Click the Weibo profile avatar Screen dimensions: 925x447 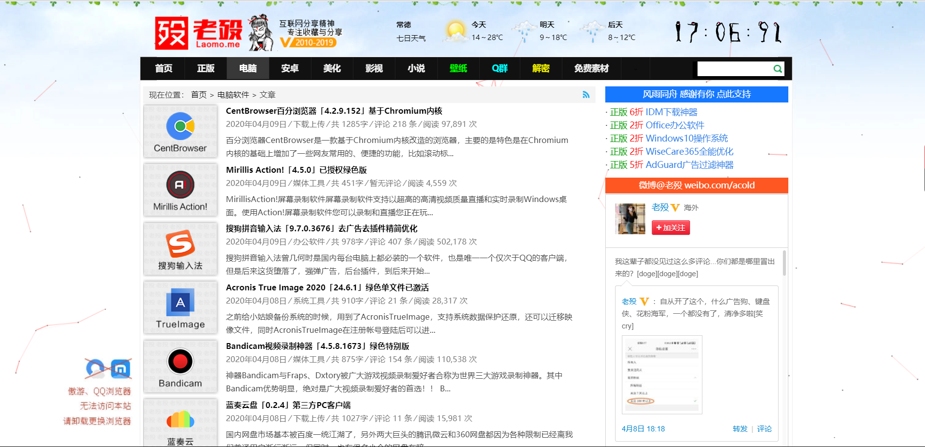(630, 219)
